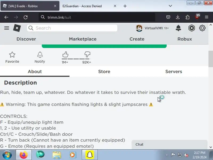The width and height of the screenshot is (213, 160).
Task: Open Firefox from the taskbar
Action: 24,155
